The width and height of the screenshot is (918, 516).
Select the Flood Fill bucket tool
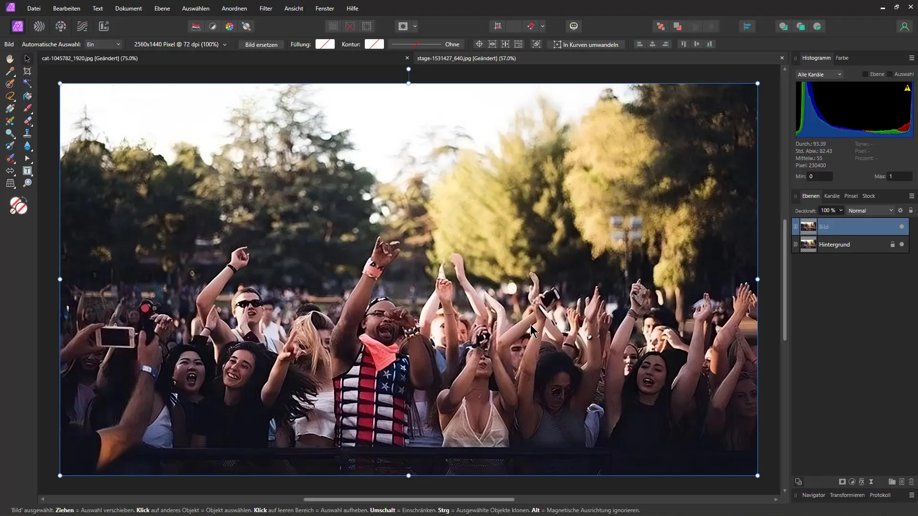click(x=27, y=96)
